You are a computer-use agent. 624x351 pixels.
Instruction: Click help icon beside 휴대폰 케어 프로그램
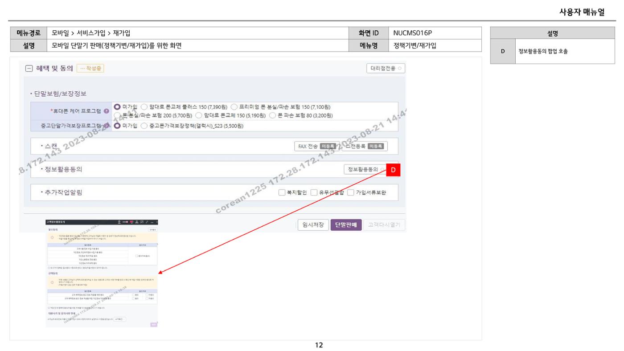point(107,111)
